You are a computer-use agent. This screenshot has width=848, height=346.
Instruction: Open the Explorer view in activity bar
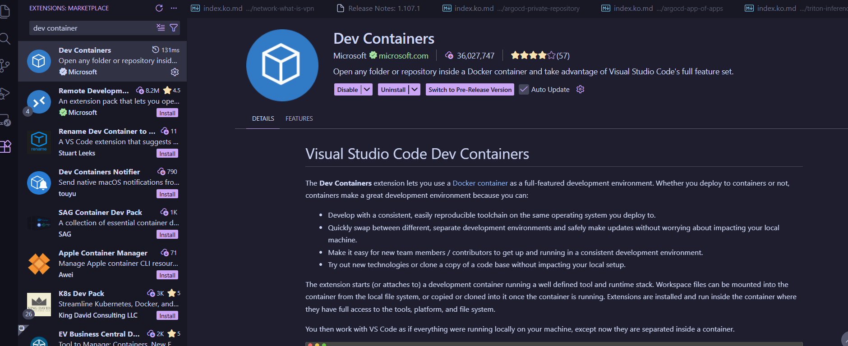coord(5,11)
